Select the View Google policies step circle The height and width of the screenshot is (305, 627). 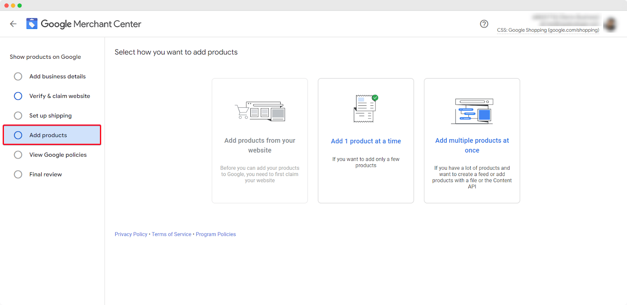pyautogui.click(x=18, y=155)
